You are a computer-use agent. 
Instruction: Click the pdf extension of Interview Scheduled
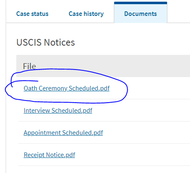click(x=87, y=111)
